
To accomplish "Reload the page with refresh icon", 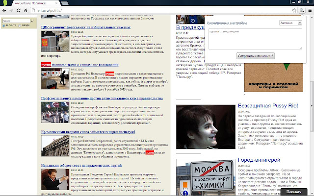I will pos(19,10).
